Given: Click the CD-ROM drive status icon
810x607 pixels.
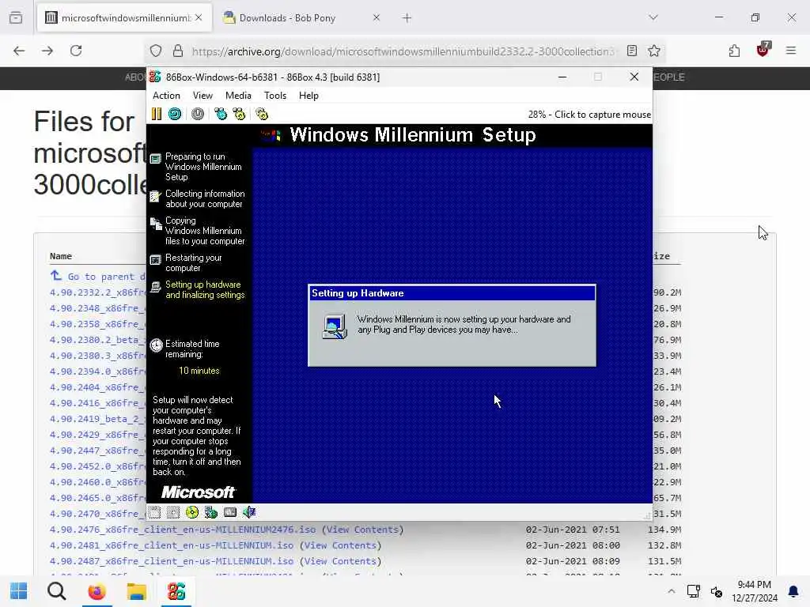Looking at the screenshot, I should (x=192, y=512).
